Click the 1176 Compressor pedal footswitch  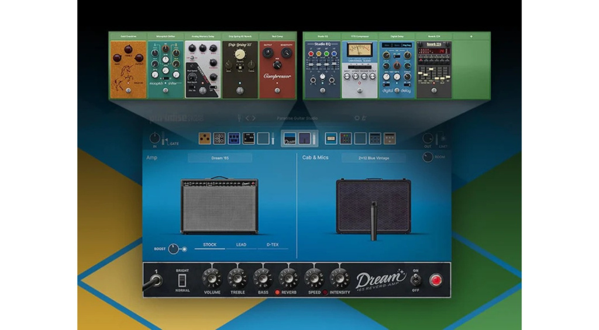[360, 91]
